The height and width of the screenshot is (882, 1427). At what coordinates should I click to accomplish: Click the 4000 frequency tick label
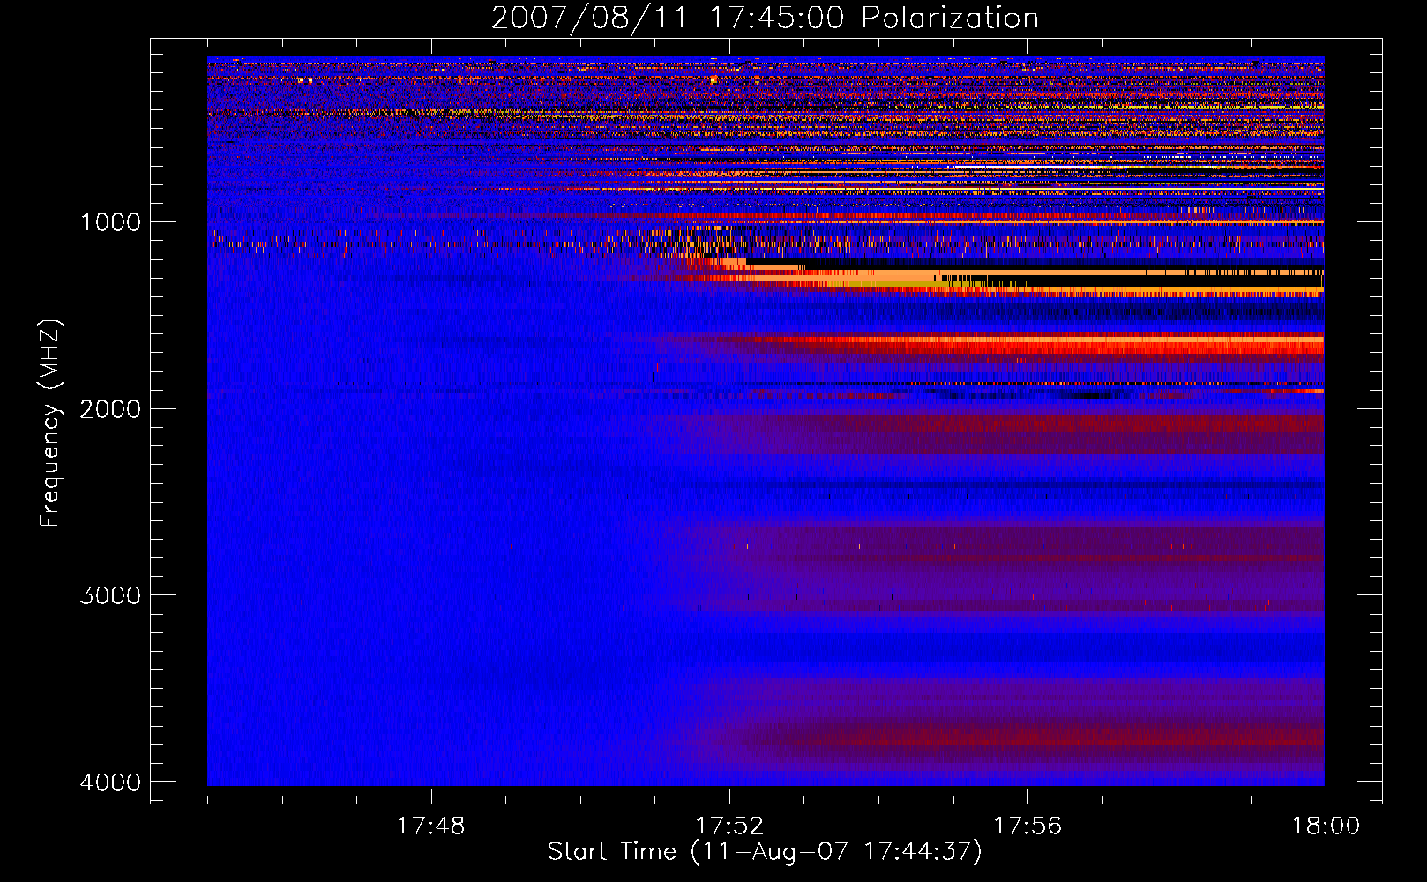(110, 782)
